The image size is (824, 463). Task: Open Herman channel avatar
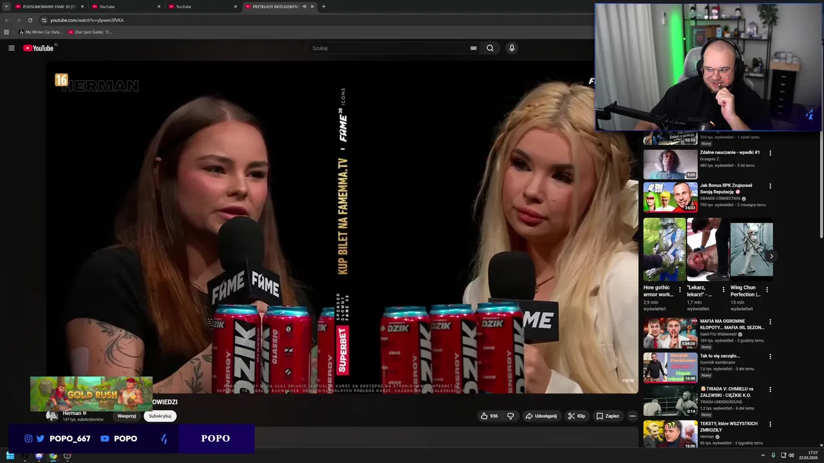point(52,416)
